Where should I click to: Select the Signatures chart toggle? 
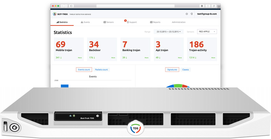click(172, 70)
